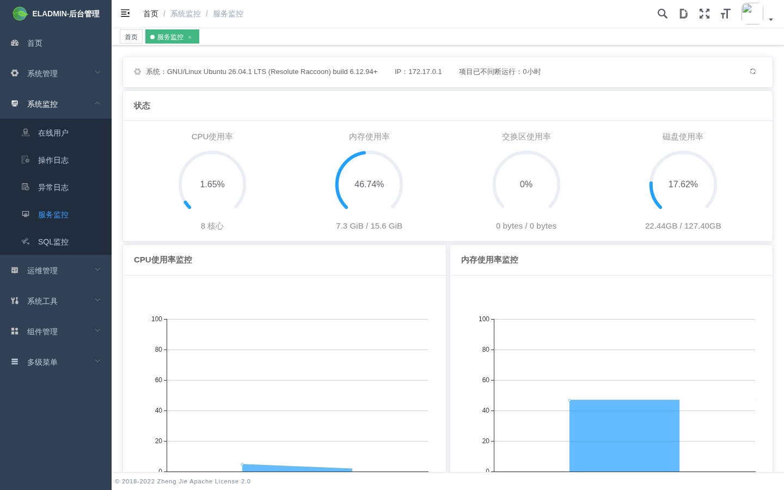Close the 服务监控 tab
784x490 pixels.
[190, 37]
